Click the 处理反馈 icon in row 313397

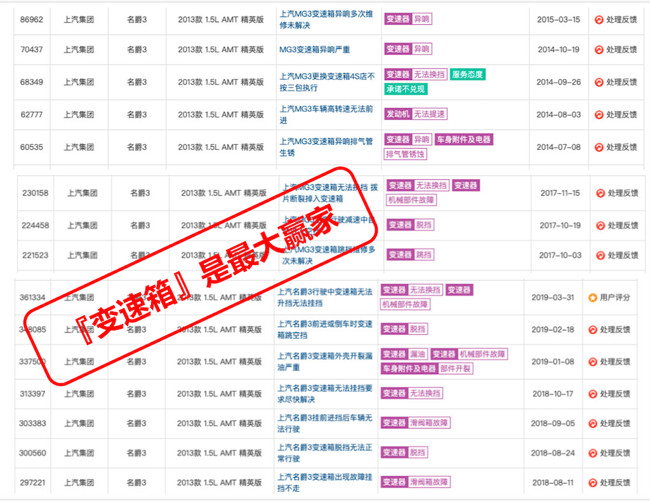pos(593,394)
